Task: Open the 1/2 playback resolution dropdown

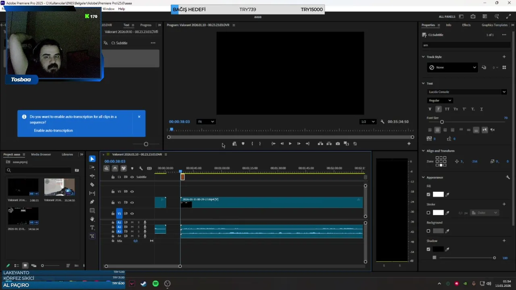Action: click(368, 122)
